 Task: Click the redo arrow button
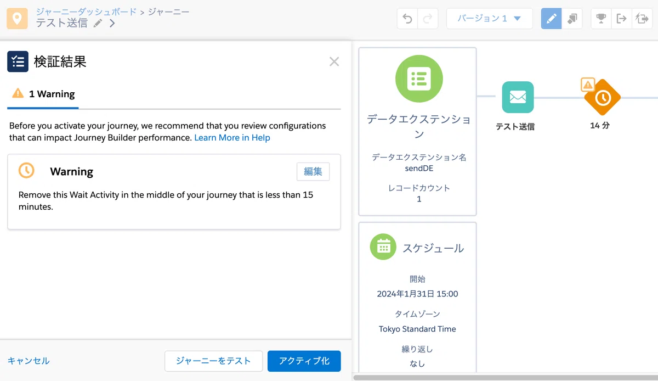pyautogui.click(x=428, y=19)
